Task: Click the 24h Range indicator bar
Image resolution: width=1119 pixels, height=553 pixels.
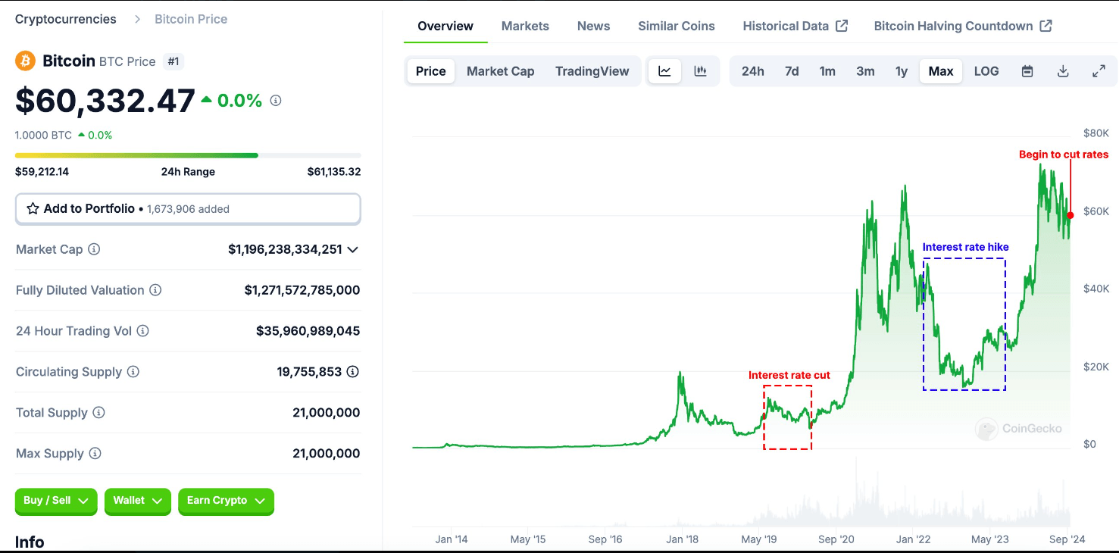Action: 188,155
